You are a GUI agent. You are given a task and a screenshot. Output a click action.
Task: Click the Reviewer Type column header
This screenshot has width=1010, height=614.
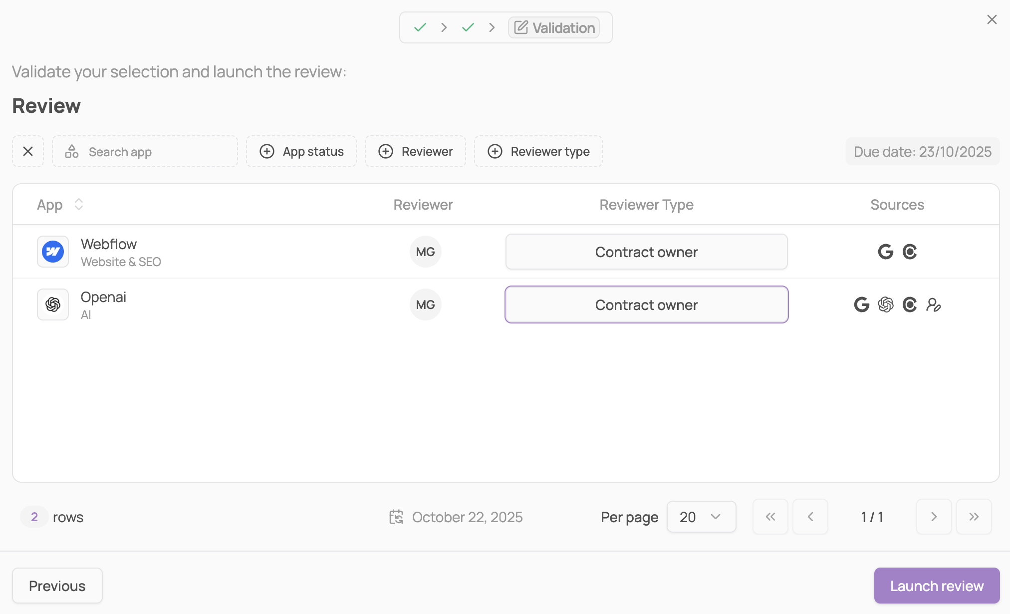646,205
